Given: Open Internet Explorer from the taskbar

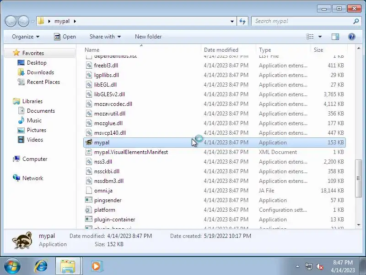Looking at the screenshot, I should point(41,266).
